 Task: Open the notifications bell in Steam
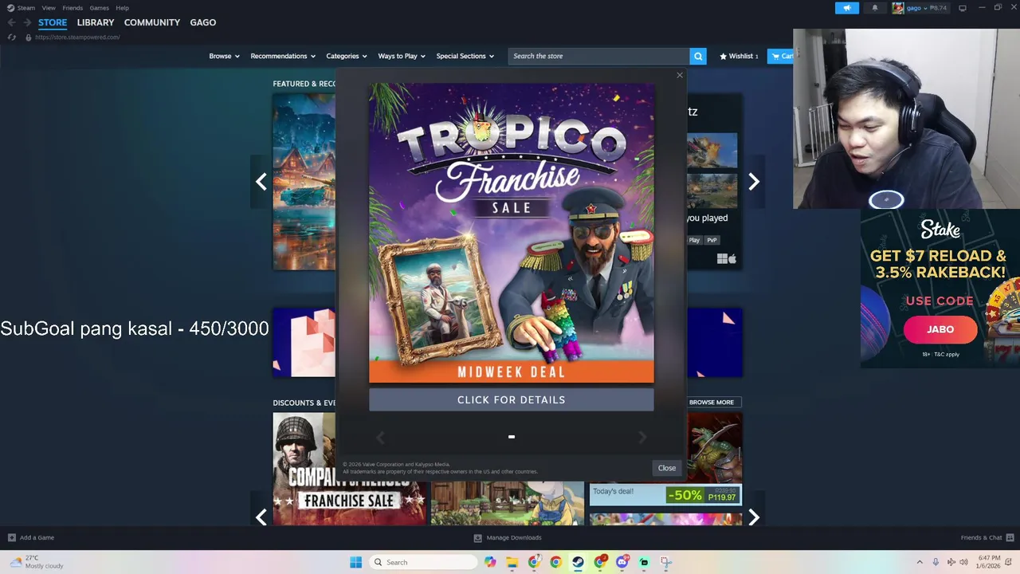click(875, 8)
